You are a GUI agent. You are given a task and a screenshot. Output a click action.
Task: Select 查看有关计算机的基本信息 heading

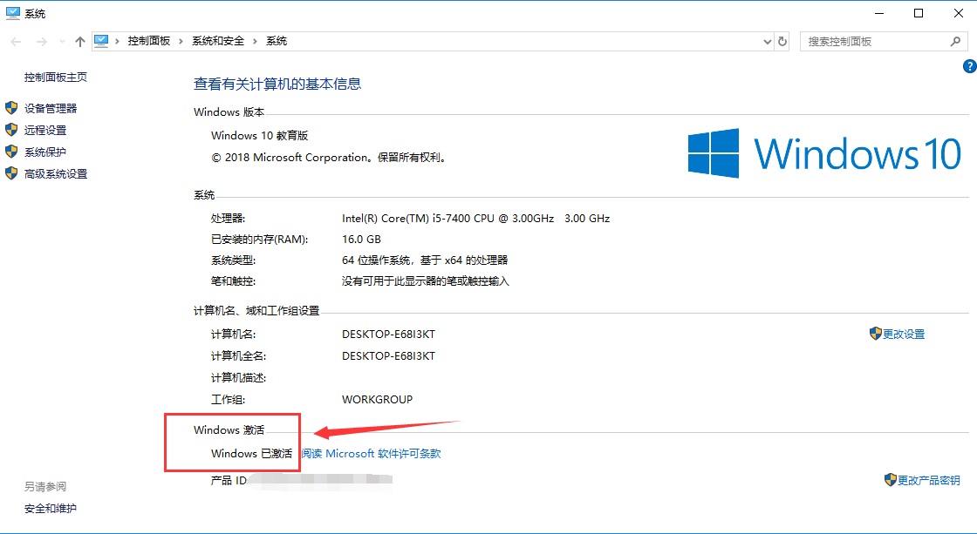click(x=277, y=84)
